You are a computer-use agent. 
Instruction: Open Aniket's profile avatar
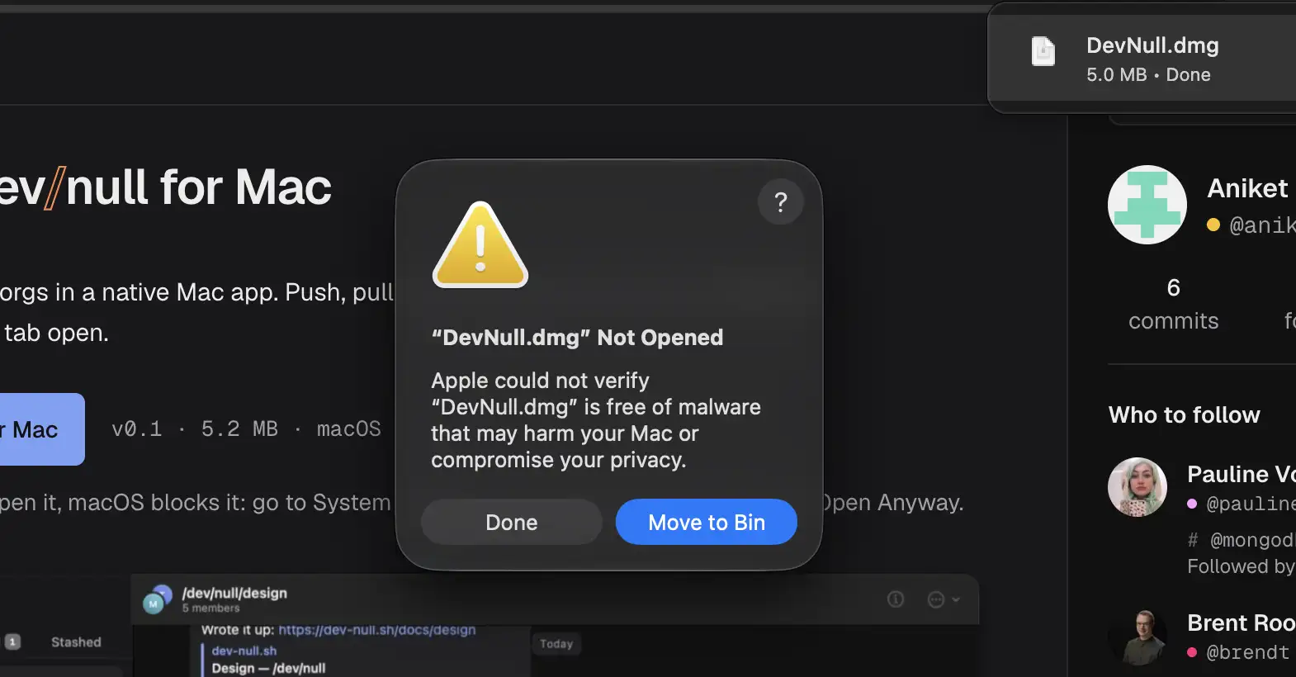(x=1147, y=205)
